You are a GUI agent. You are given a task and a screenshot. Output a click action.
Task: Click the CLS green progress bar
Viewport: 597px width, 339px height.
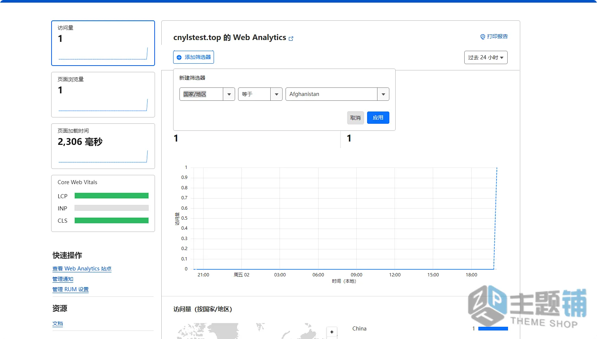tap(112, 220)
